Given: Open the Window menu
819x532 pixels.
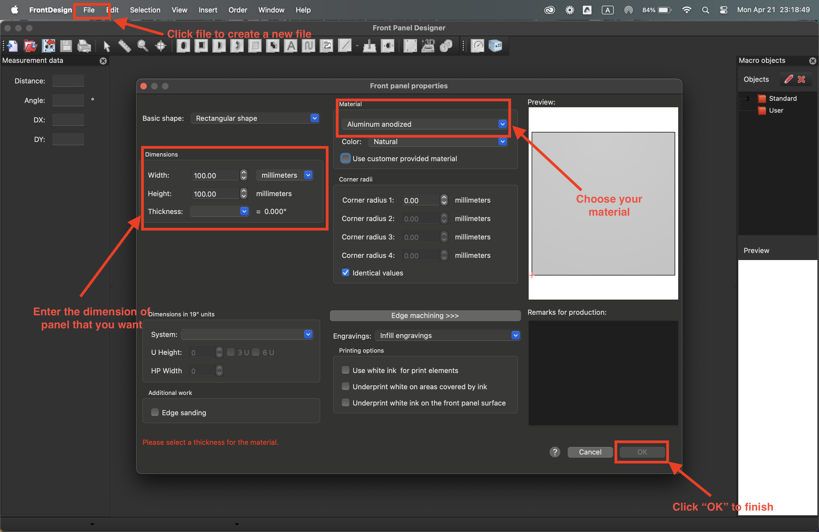Looking at the screenshot, I should 271,10.
